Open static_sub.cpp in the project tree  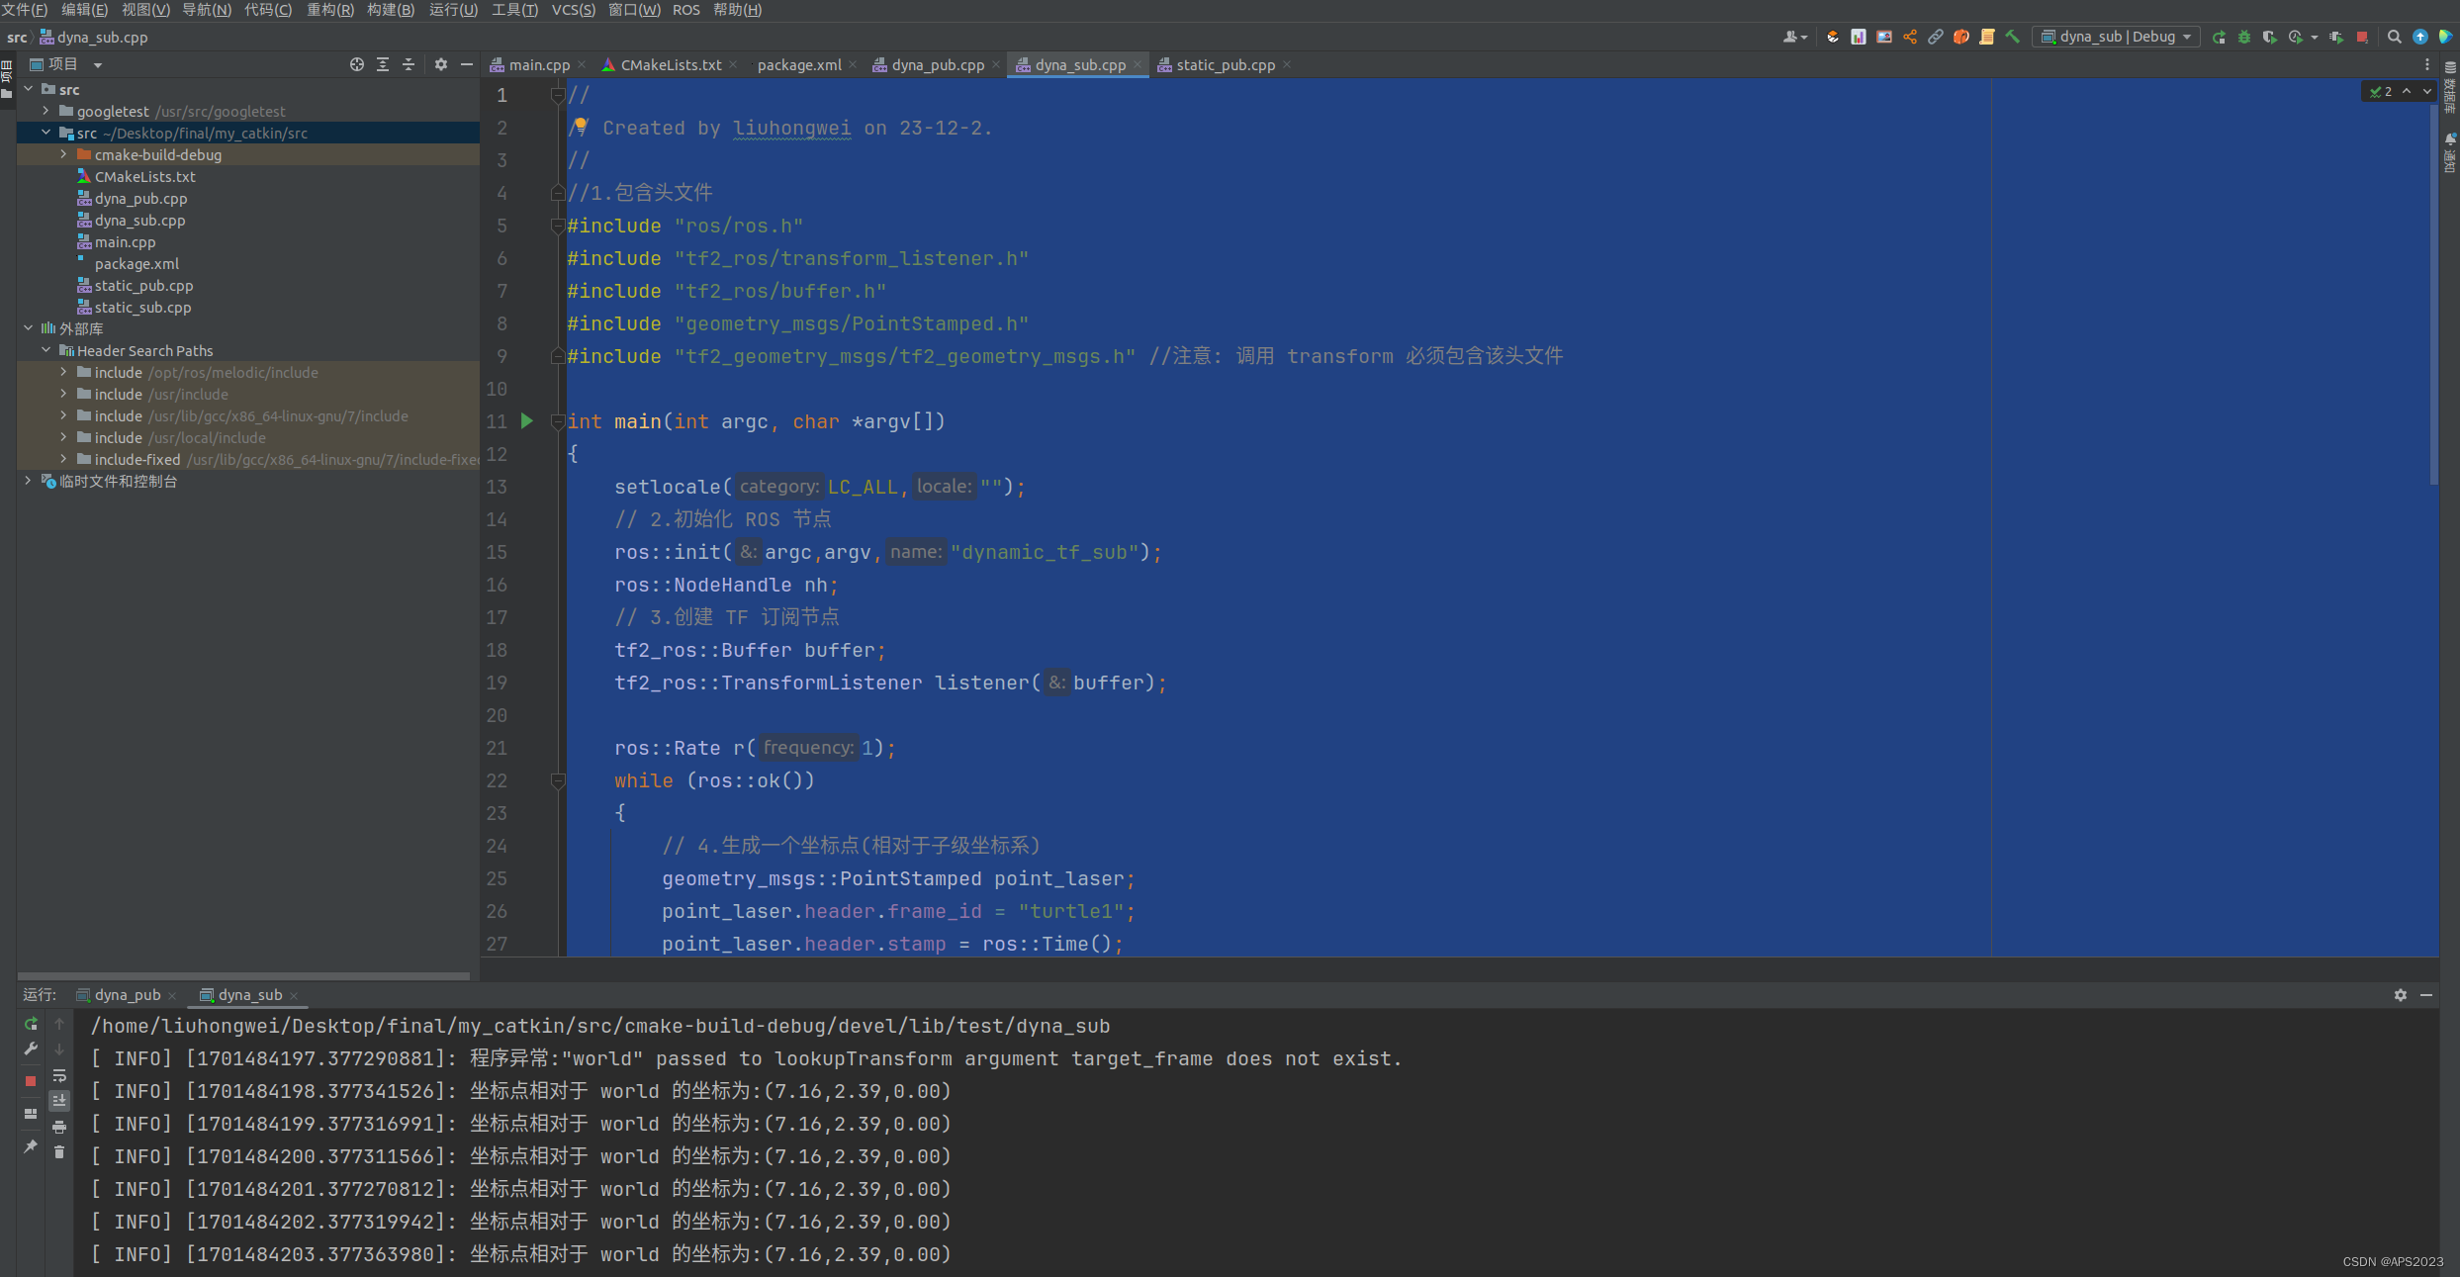point(142,308)
